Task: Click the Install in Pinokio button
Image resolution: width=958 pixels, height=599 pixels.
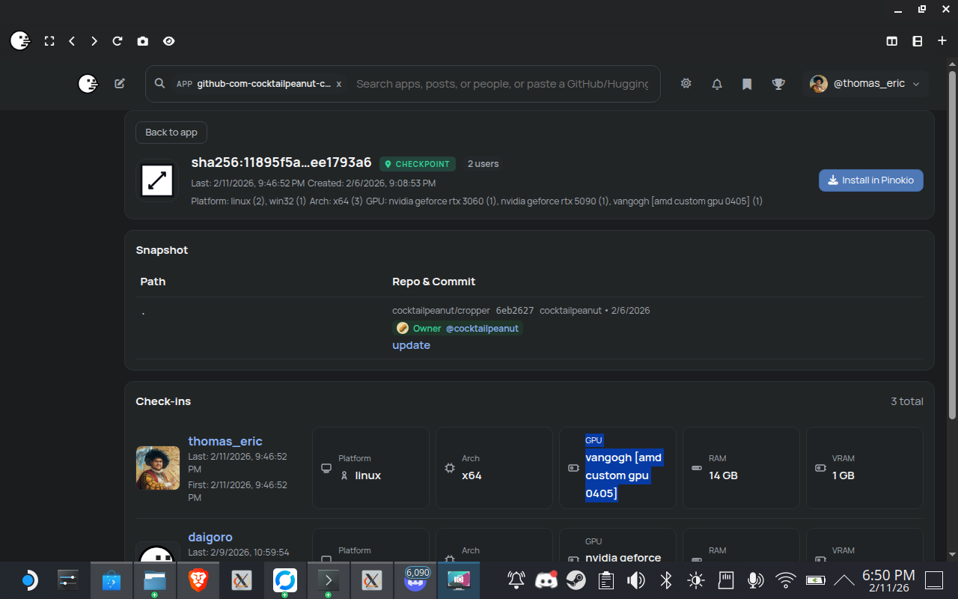Action: [870, 180]
